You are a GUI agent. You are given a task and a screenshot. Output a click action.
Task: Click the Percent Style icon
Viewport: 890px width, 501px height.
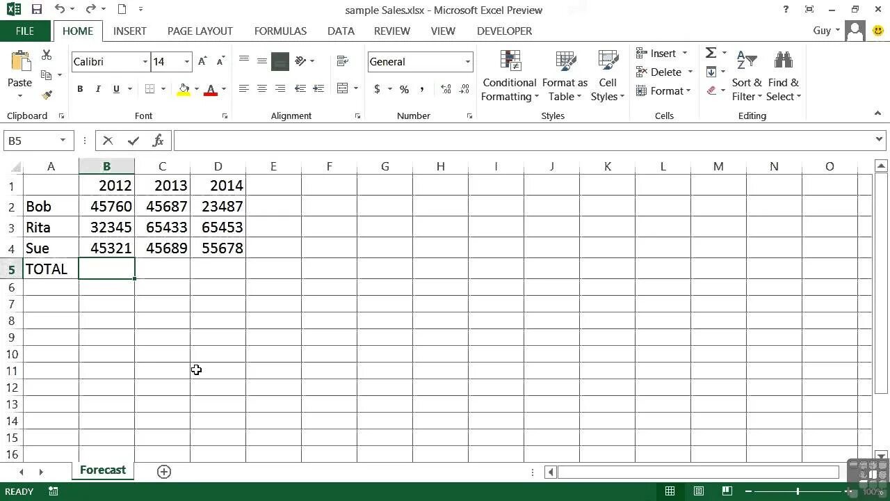[x=403, y=90]
